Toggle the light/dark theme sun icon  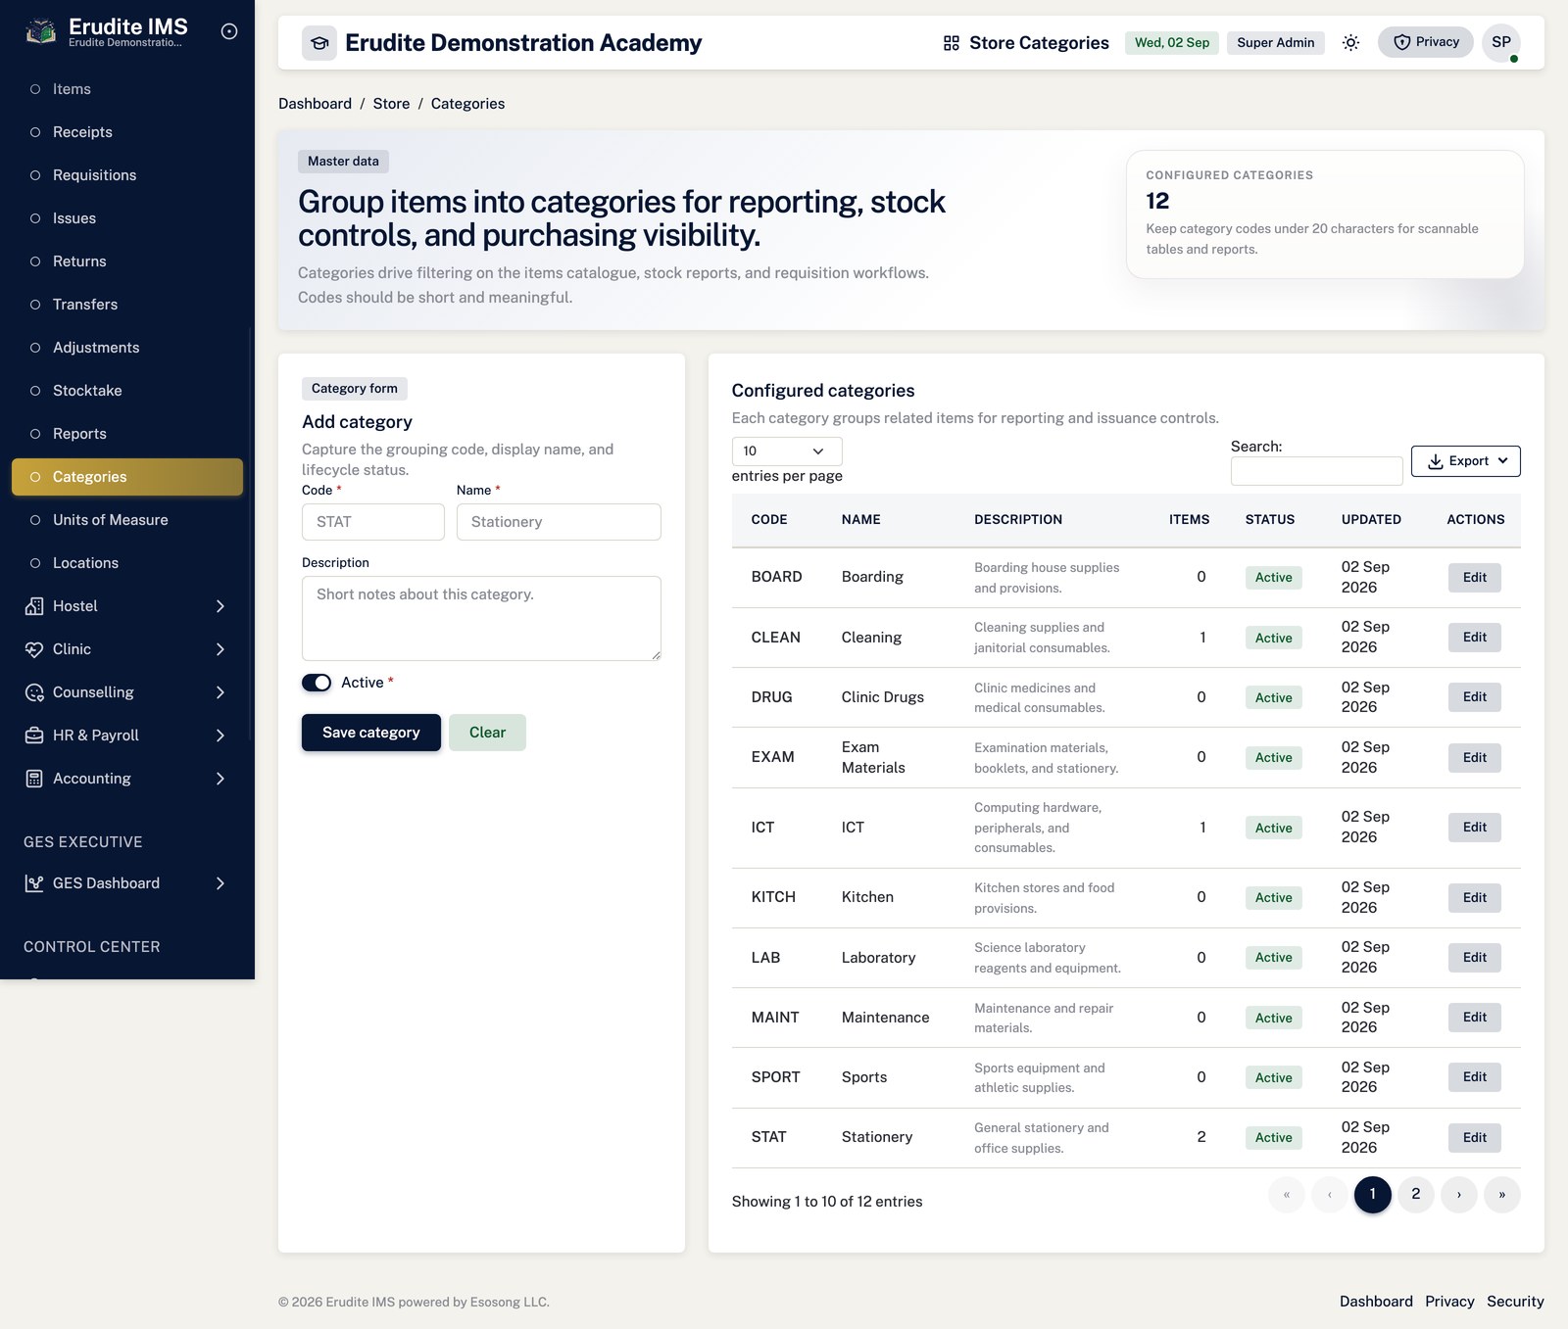click(1350, 42)
